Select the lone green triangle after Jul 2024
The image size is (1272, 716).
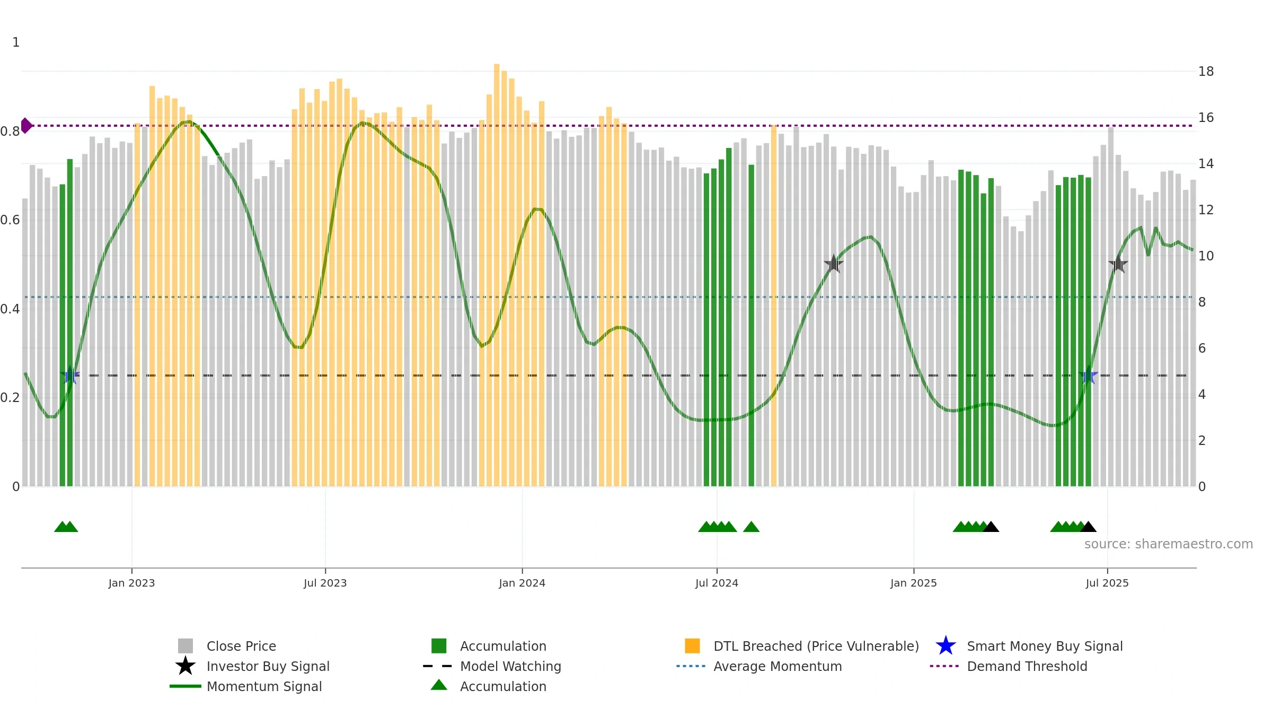click(x=751, y=527)
